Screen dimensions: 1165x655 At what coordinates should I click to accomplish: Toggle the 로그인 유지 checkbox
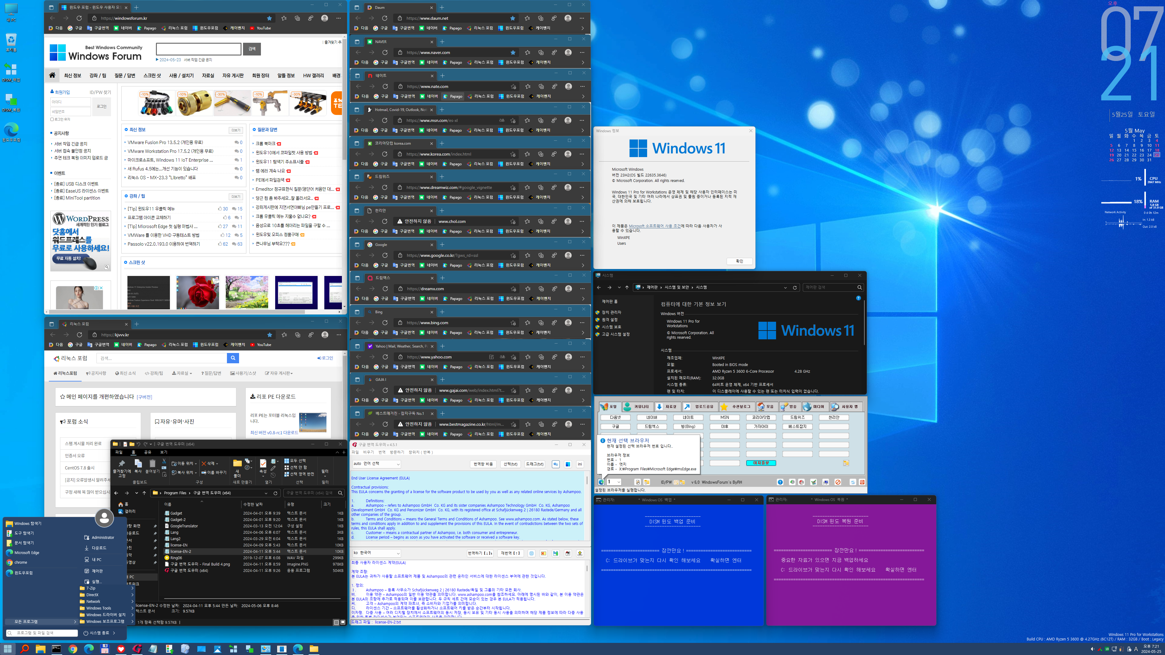pos(52,119)
